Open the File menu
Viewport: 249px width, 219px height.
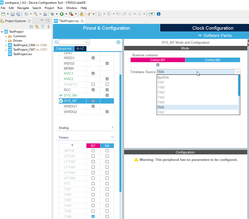[x=3, y=8]
